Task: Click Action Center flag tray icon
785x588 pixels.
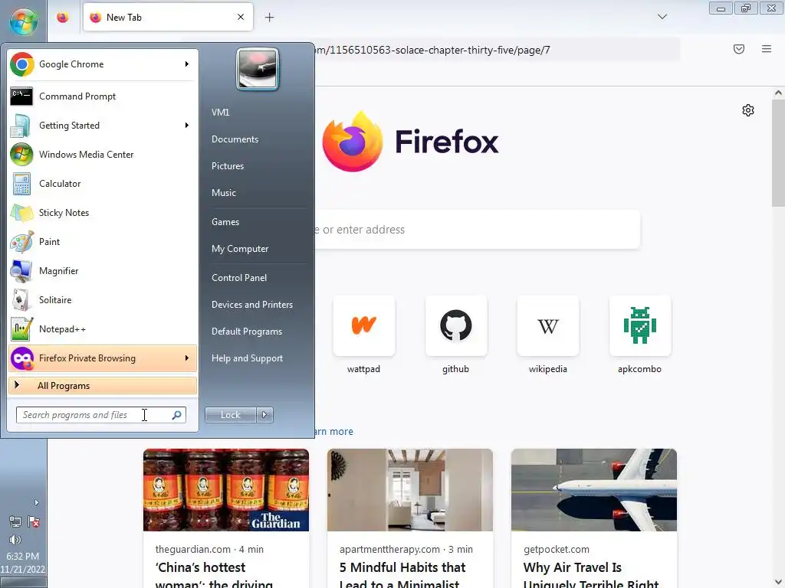Action: tap(34, 522)
